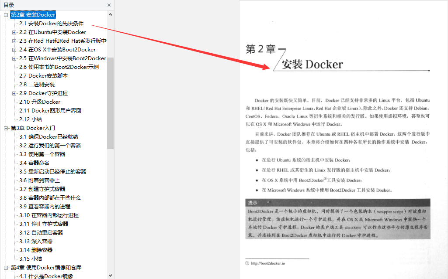Click the http://boot2docker.io footnote link
The width and height of the screenshot is (448, 279).
click(x=268, y=263)
